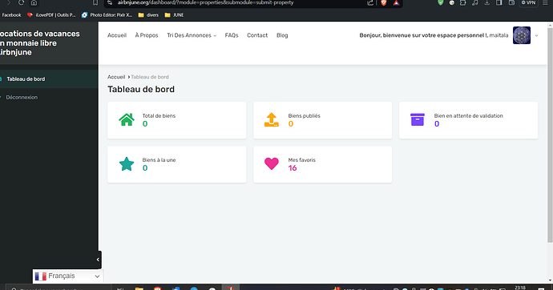Click the browser reload icon
This screenshot has width=553, height=290.
[x=21, y=3]
